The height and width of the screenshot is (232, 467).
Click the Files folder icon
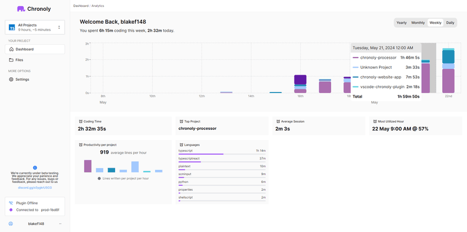[11, 60]
